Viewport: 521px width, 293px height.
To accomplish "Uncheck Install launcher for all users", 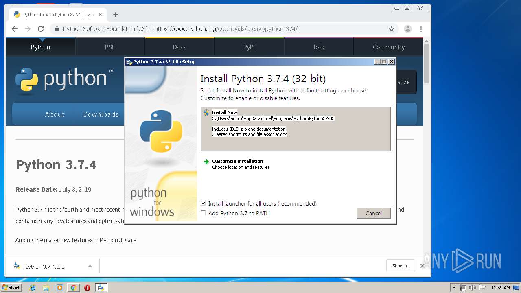I will (203, 203).
